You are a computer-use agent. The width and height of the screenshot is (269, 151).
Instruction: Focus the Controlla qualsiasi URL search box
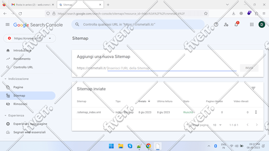point(138,24)
